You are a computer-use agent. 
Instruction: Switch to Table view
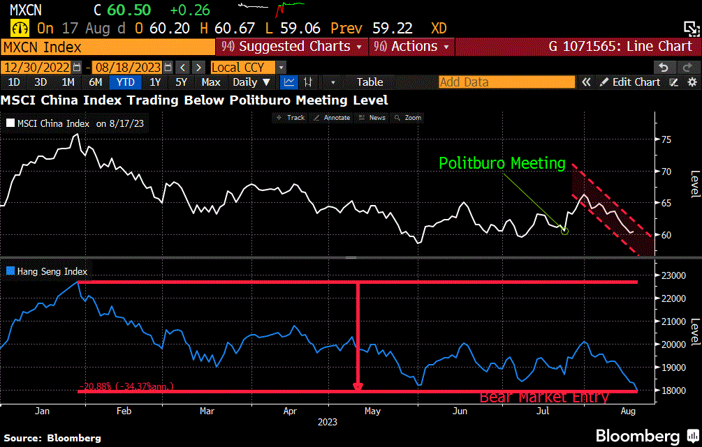370,82
